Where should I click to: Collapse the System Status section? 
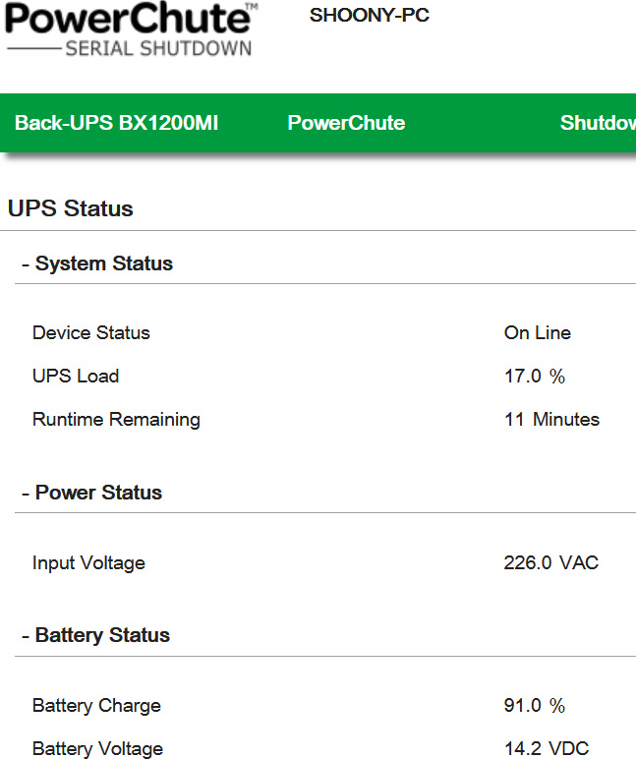point(97,263)
